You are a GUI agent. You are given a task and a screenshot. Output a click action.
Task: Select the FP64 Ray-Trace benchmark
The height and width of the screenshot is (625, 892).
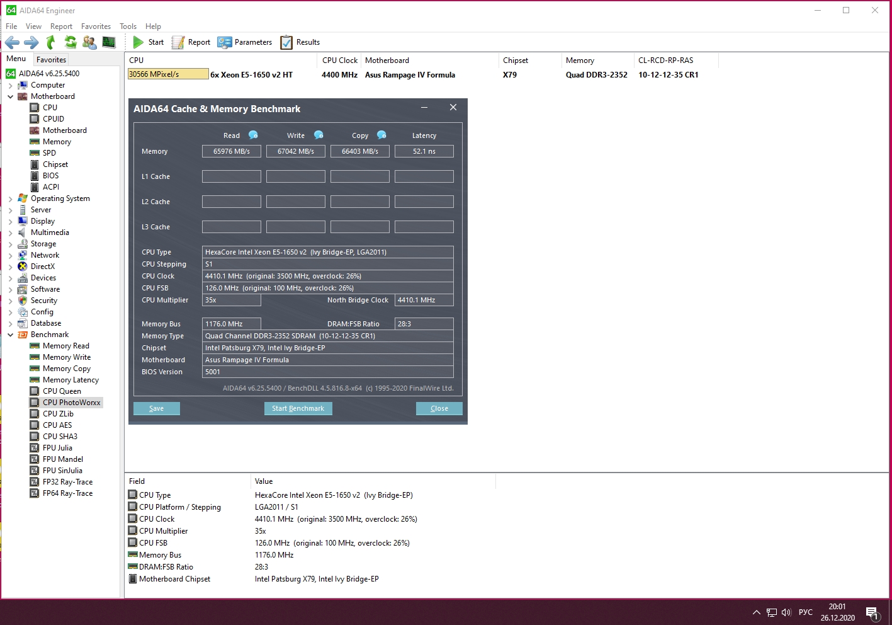67,493
